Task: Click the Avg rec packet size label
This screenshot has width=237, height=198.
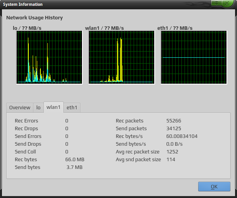Action: click(x=138, y=152)
